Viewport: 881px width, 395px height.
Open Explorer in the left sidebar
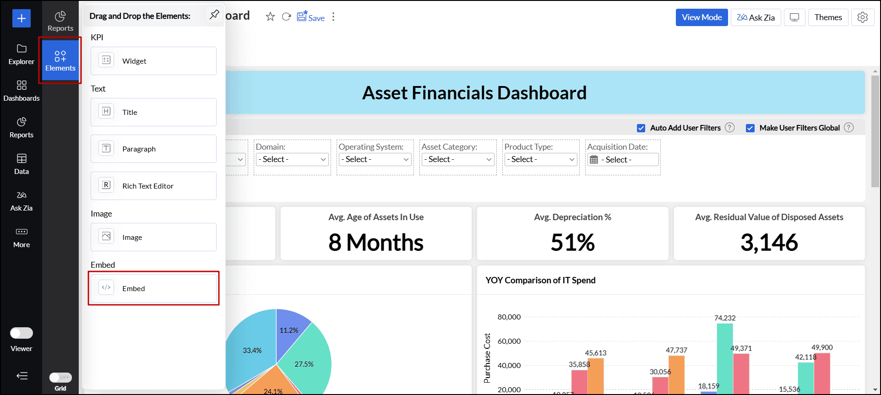[x=22, y=54]
